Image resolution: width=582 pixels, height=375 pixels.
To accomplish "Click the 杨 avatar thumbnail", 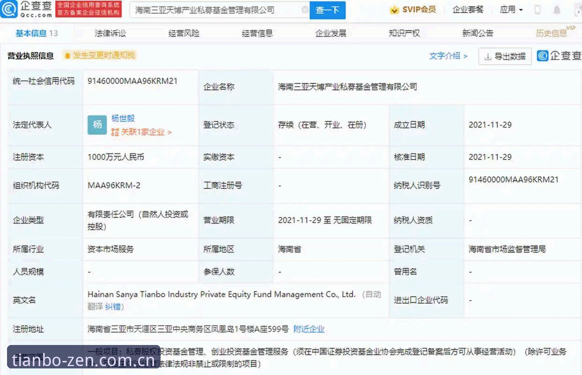I will coord(97,125).
